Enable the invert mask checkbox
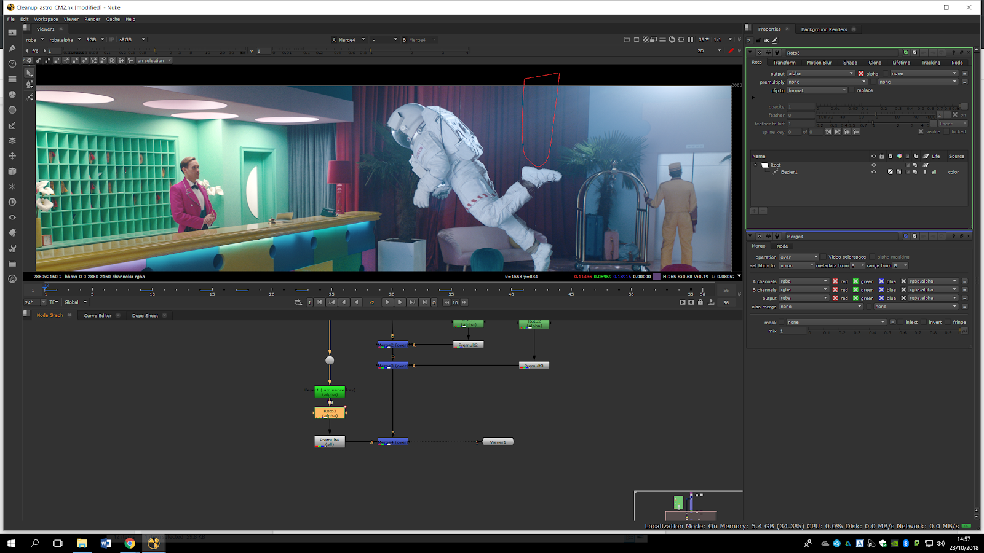 tap(924, 322)
